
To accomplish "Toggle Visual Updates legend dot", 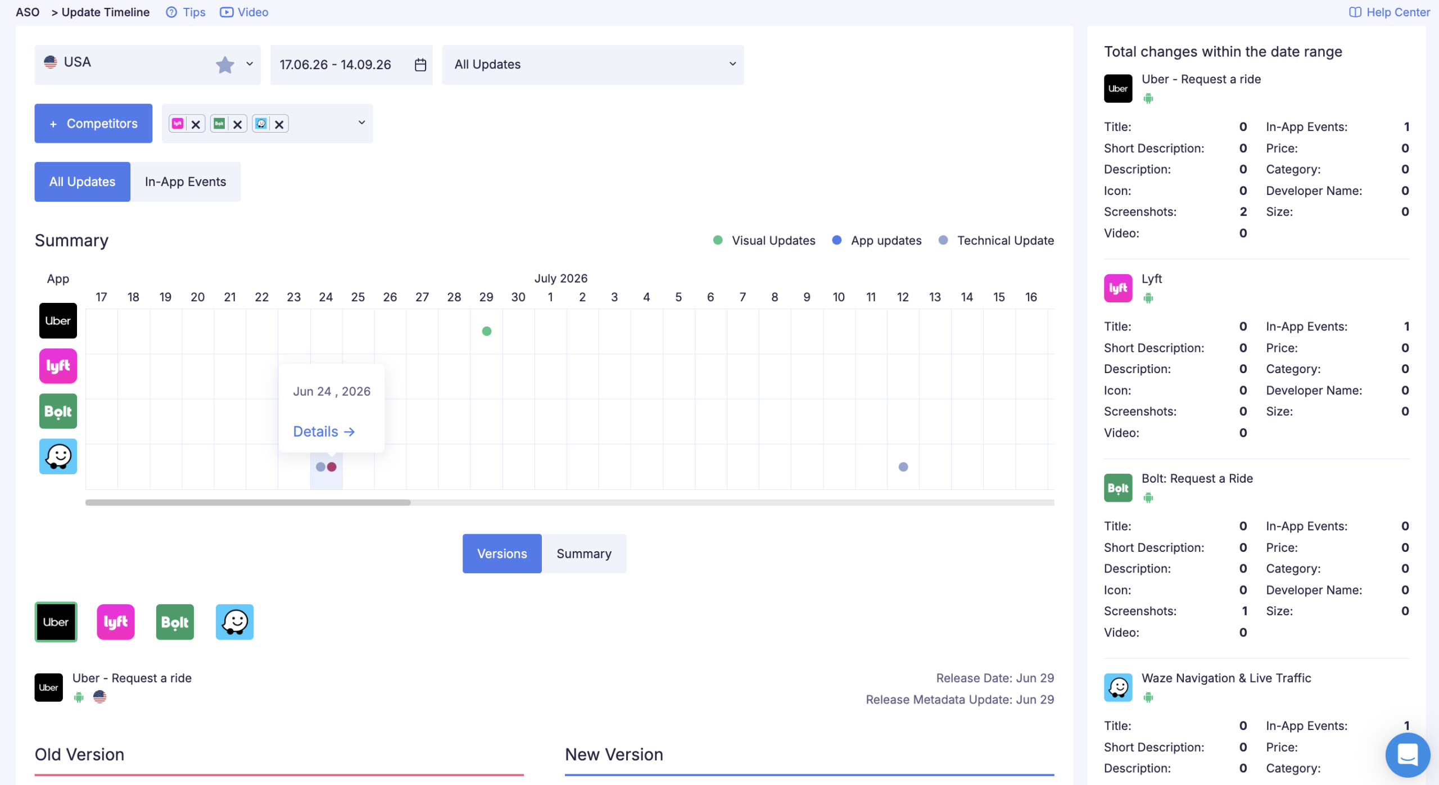I will click(x=718, y=241).
